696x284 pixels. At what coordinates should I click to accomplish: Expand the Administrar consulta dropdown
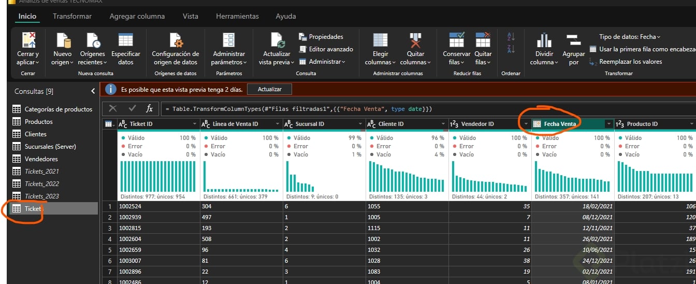[x=322, y=62]
